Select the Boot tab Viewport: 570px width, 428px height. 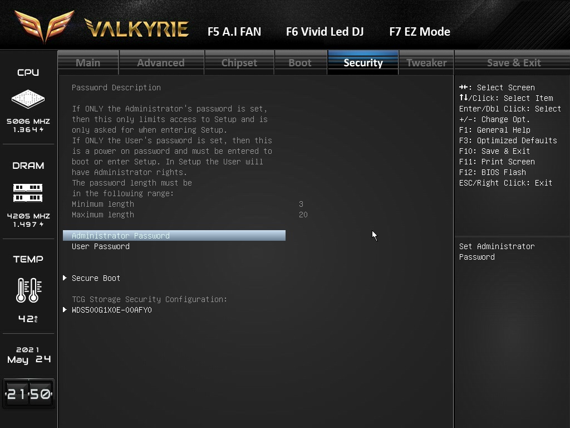click(299, 62)
